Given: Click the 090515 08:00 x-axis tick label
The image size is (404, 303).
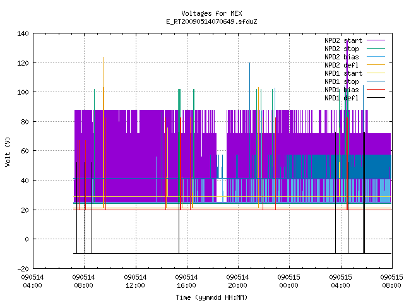Looking at the screenshot, I should (391, 282).
